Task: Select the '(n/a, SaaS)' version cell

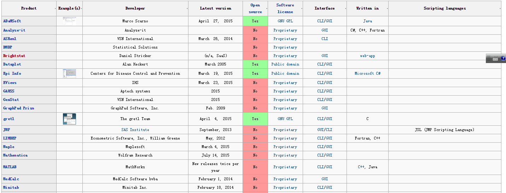Action: pos(215,56)
